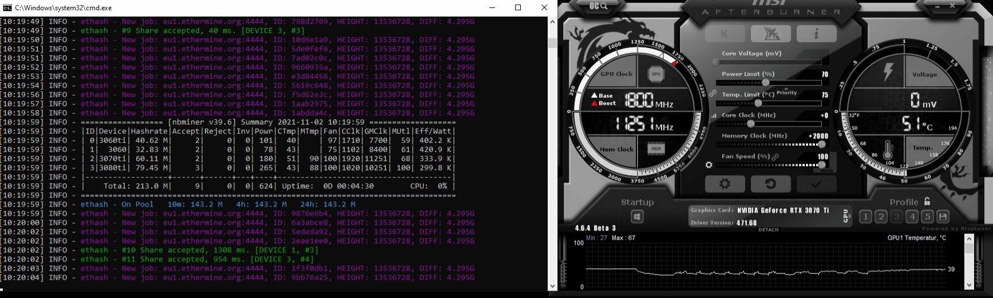This screenshot has height=298, width=993.
Task: Click the jet fighter icon button
Action: pos(770,34)
